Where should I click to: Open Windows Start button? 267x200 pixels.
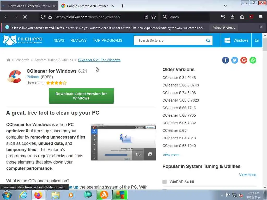coord(7,195)
